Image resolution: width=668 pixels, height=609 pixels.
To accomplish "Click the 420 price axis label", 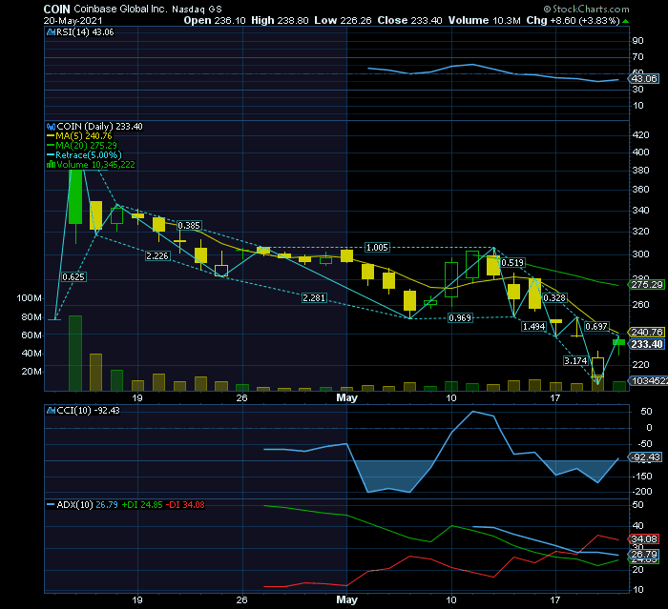I will click(641, 135).
